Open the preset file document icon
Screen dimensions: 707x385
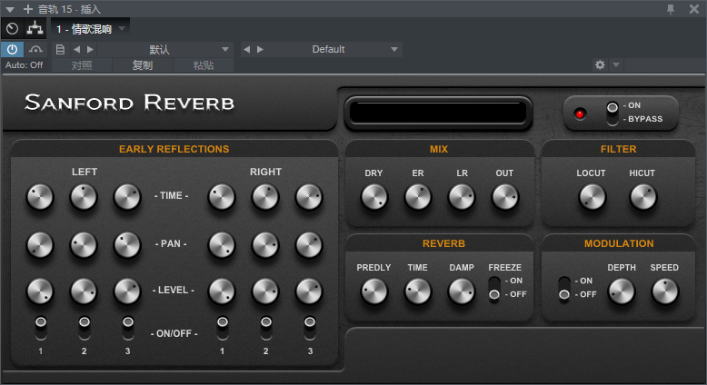click(60, 50)
